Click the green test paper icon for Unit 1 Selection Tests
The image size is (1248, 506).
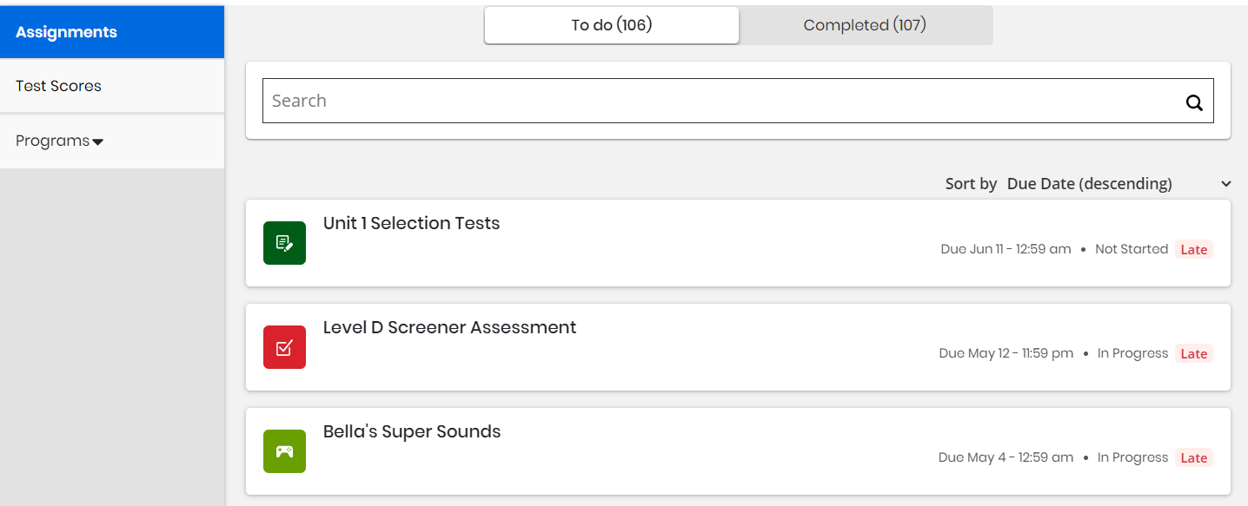284,243
